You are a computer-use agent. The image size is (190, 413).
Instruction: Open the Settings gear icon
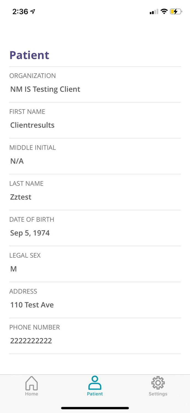tap(158, 383)
